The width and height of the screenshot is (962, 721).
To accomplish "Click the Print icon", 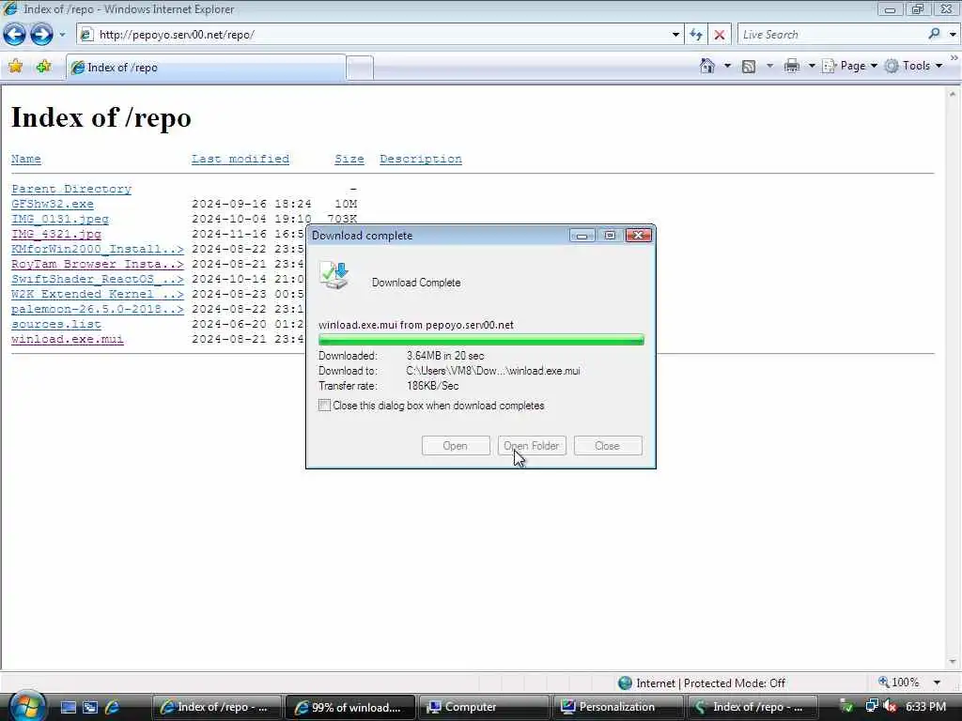I will point(791,66).
